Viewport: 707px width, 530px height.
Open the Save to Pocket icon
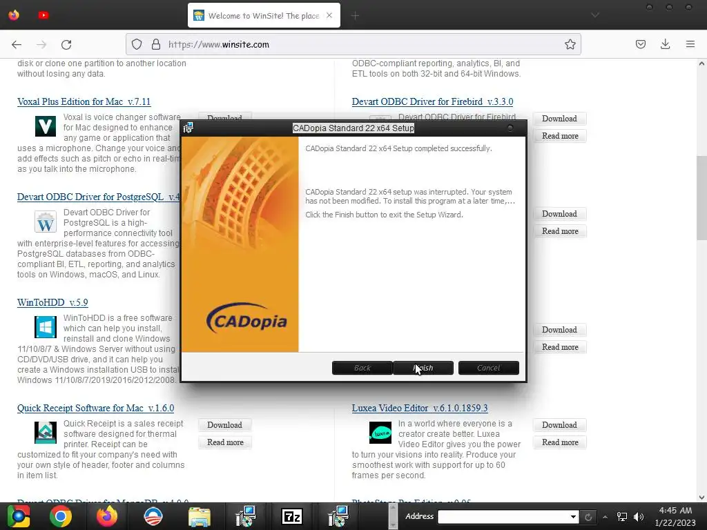pos(640,44)
